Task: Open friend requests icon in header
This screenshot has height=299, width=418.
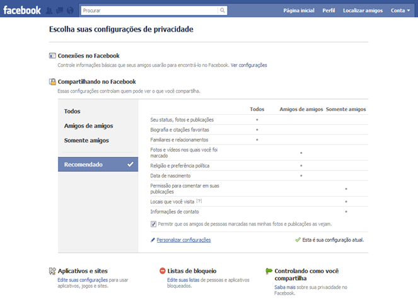Action: tap(49, 11)
